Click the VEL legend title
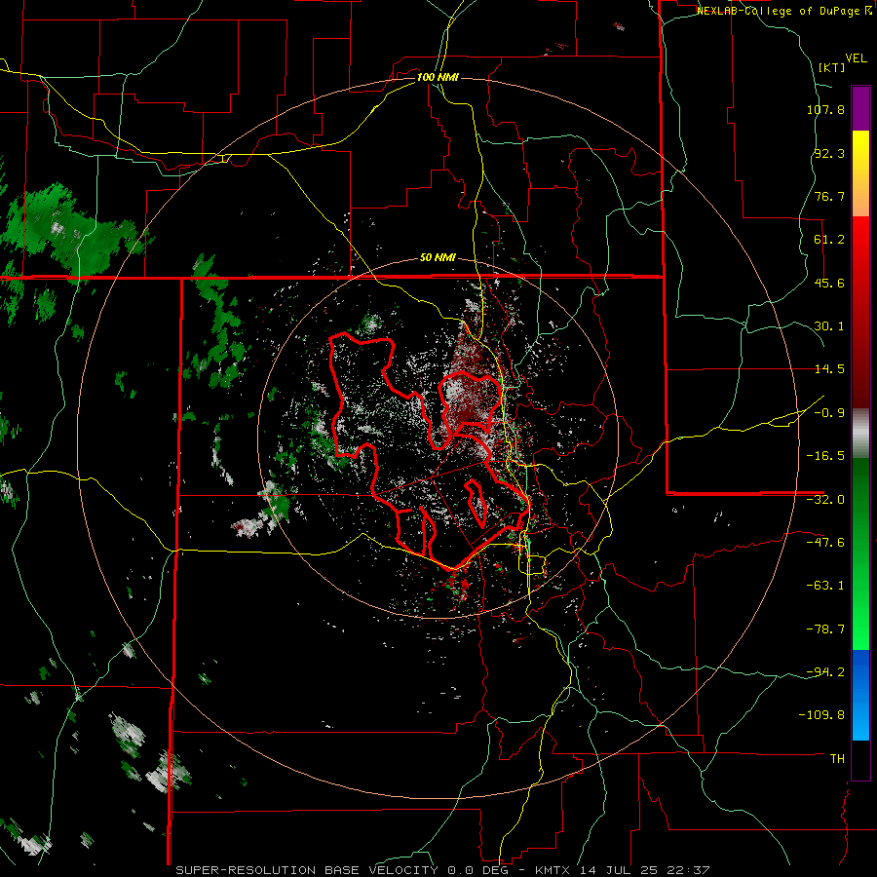The height and width of the screenshot is (877, 877). [x=857, y=58]
